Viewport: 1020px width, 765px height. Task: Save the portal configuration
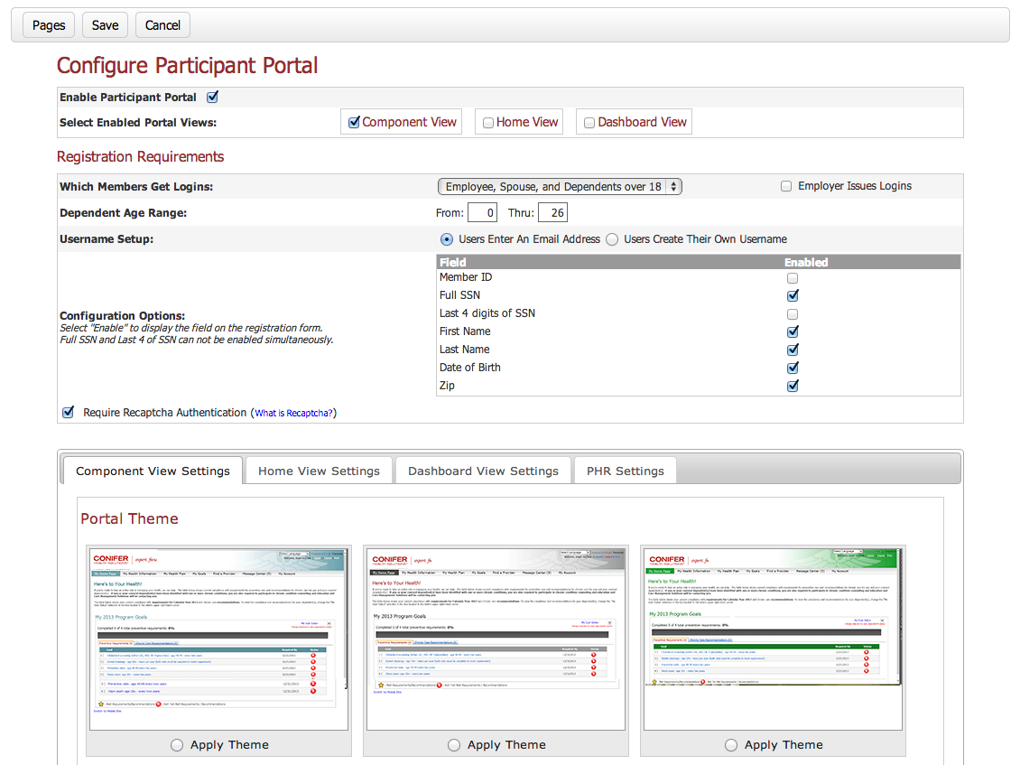click(105, 25)
